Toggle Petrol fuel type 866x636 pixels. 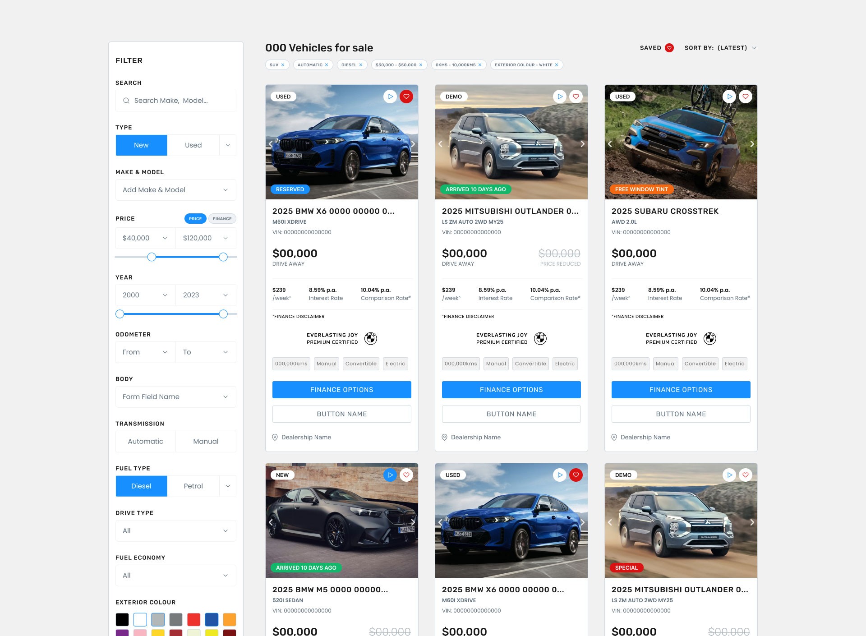[x=193, y=486]
